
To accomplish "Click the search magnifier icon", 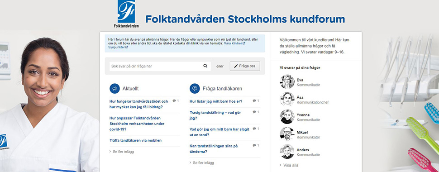I will 205,66.
